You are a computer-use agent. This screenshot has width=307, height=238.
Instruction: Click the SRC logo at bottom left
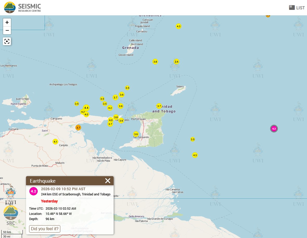pyautogui.click(x=11, y=215)
